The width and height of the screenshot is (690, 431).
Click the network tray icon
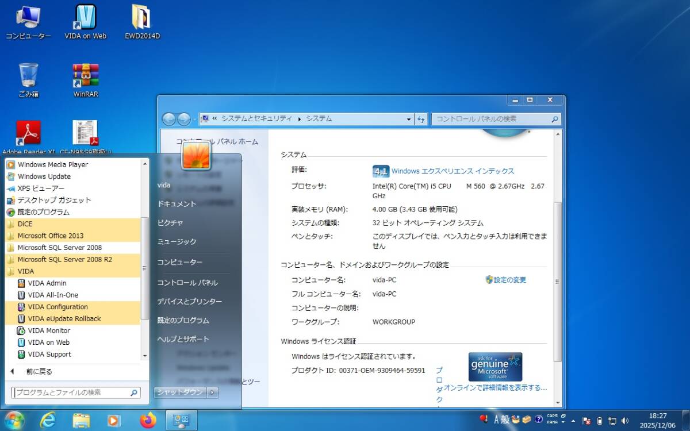click(x=612, y=421)
